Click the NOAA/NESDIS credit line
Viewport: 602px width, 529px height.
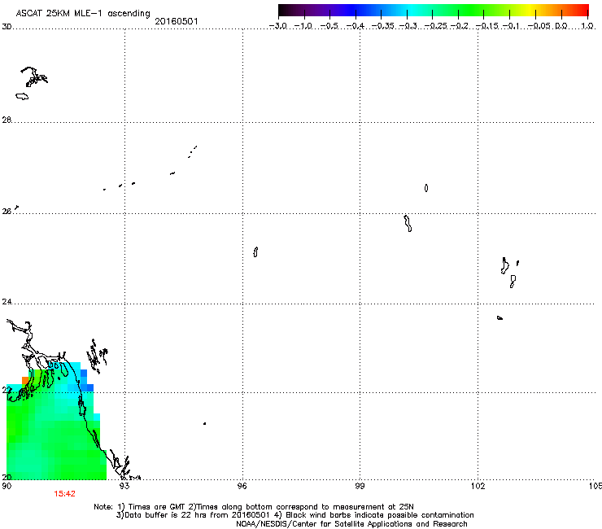[351, 524]
